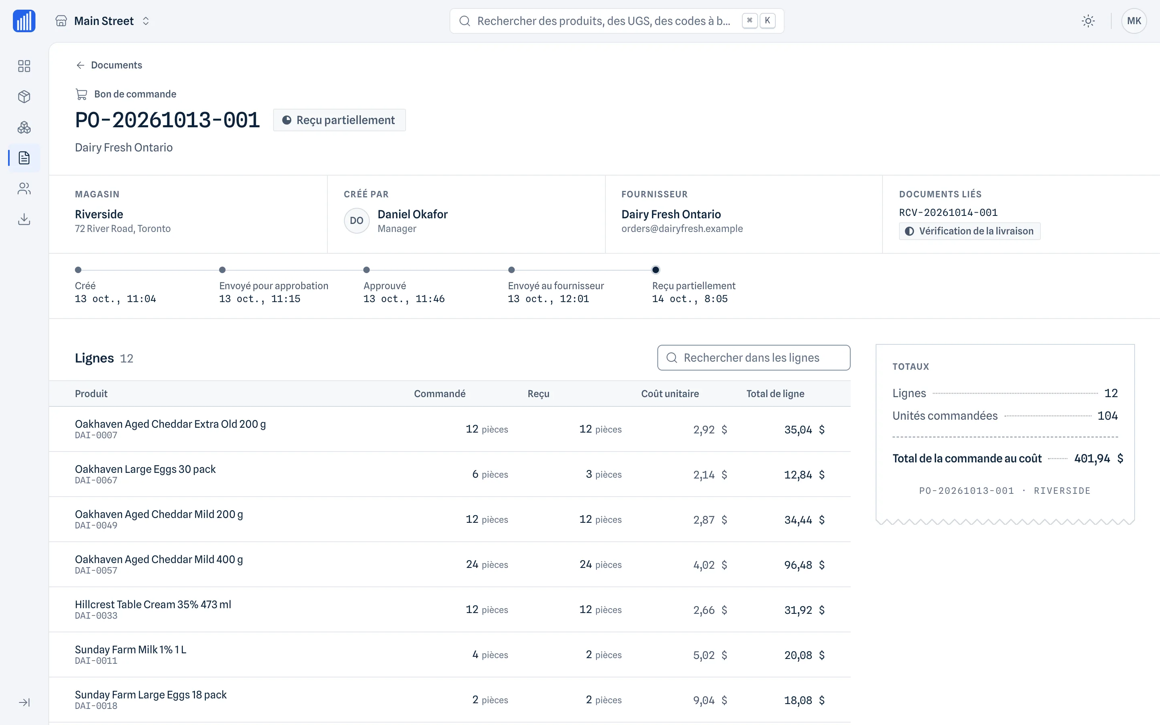
Task: Open the users icon in sidebar
Action: pos(24,188)
